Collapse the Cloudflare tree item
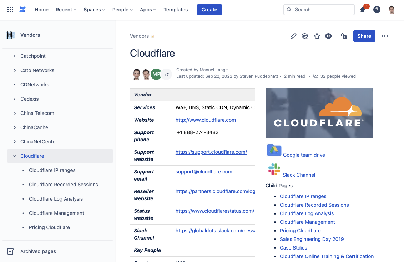This screenshot has height=262, width=404. (15, 156)
